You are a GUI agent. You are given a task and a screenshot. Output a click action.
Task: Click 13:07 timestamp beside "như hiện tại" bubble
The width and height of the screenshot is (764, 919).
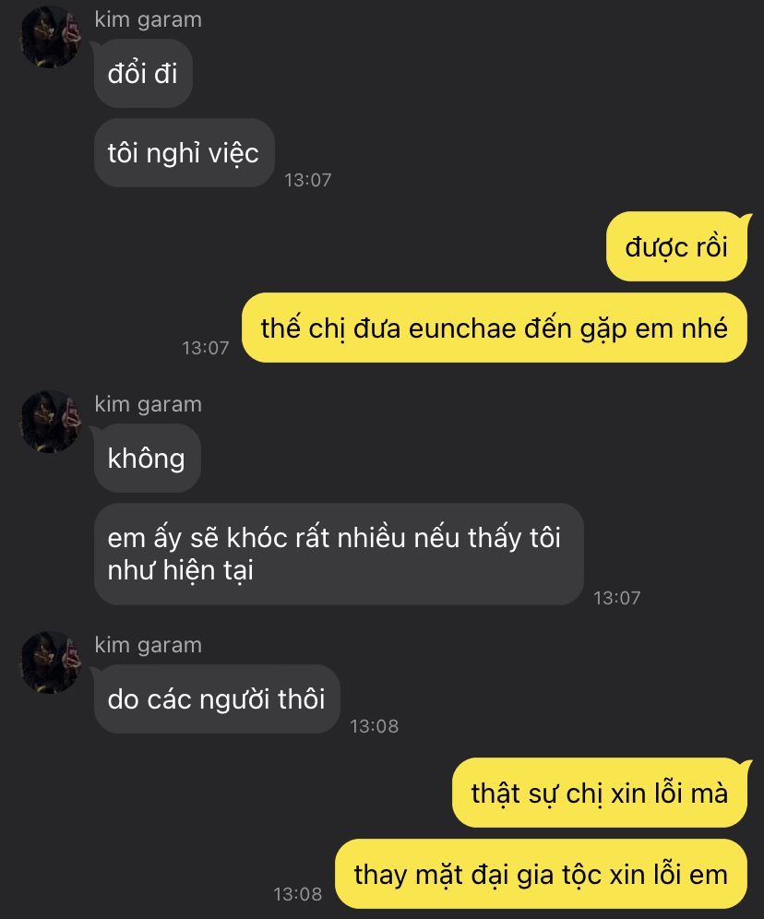[617, 598]
